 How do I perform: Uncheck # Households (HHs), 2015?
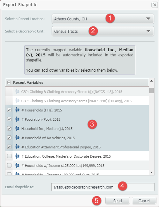coord(9,110)
